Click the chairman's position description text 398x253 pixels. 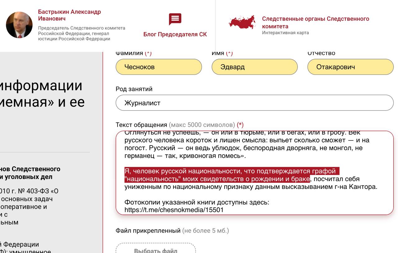[x=81, y=34]
